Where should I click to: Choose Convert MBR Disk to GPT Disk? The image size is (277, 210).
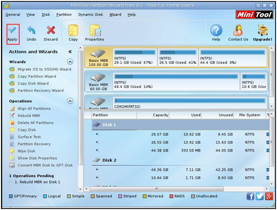tap(41, 165)
